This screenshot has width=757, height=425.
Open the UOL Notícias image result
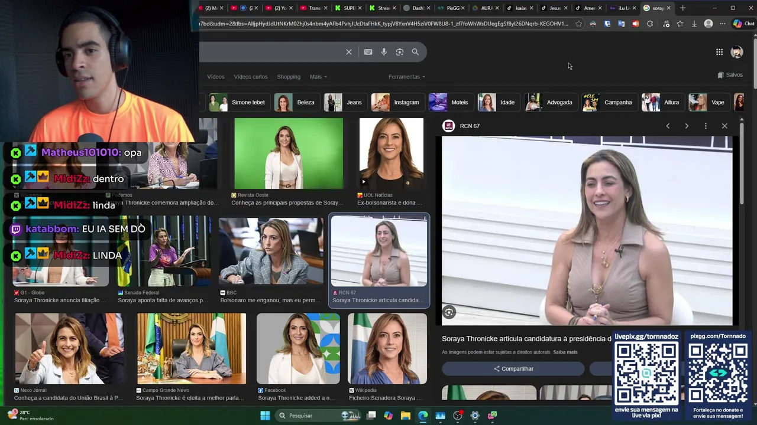(x=391, y=153)
